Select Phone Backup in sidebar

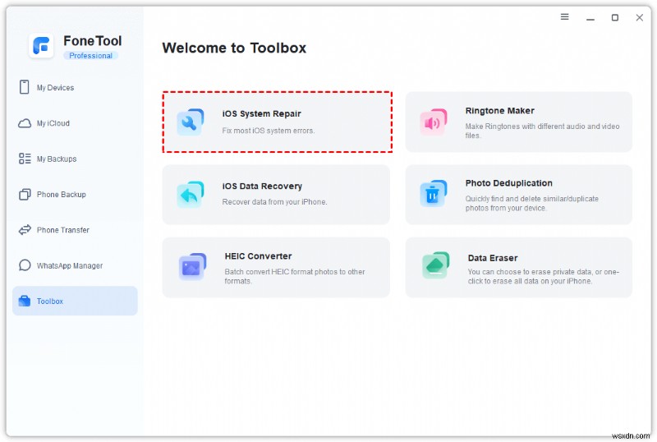75,194
